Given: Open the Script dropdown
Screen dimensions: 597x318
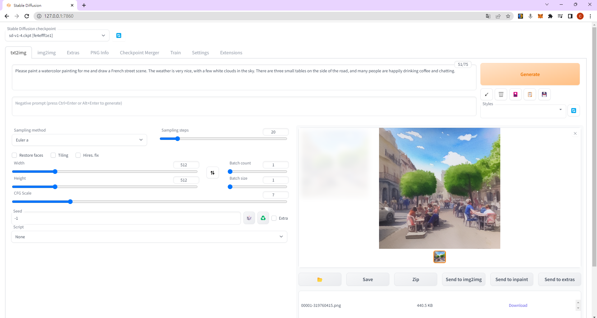Looking at the screenshot, I should click(149, 237).
